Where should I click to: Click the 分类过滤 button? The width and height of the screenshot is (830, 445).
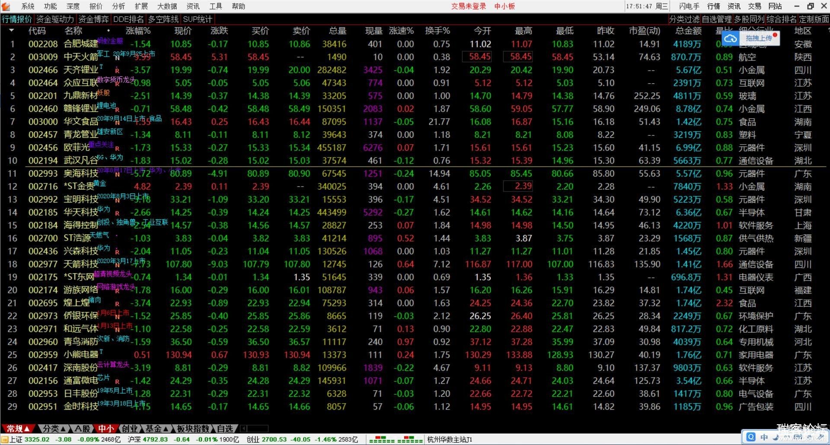684,19
